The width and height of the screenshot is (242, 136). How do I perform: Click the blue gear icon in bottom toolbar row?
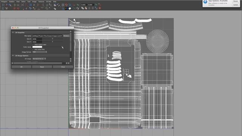(x=63, y=8)
